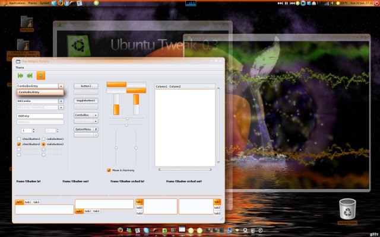Select tab2 in the left-tabbed notebook

click(x=140, y=208)
